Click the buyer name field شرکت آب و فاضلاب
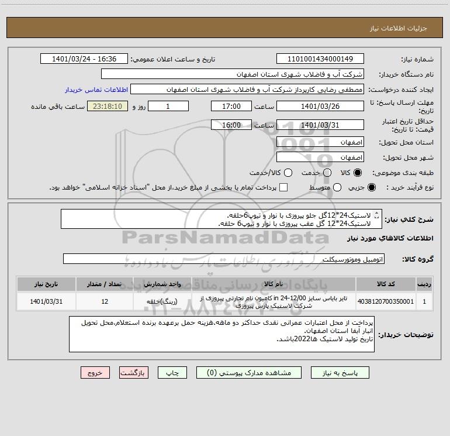The width and height of the screenshot is (450, 436). coord(233,74)
